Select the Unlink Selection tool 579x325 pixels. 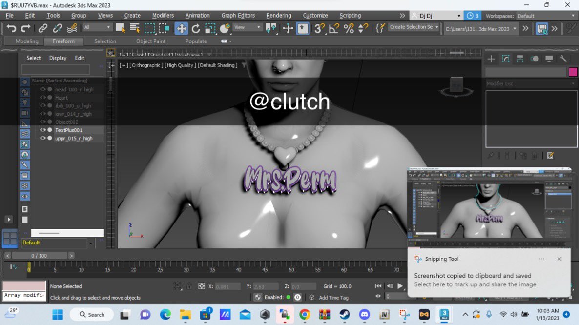click(x=57, y=28)
